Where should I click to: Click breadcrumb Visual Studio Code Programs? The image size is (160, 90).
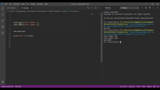37,11
